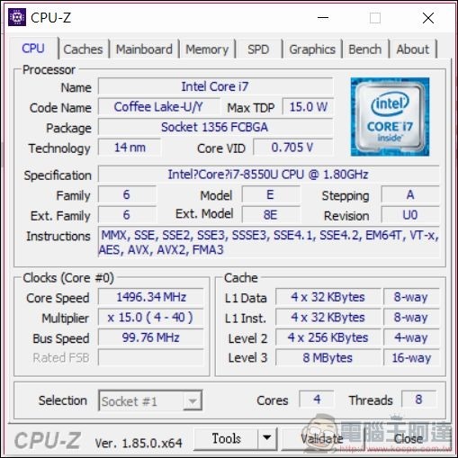Minimize the CPU-Z window
Image resolution: width=458 pixels, height=458 pixels.
click(x=323, y=18)
